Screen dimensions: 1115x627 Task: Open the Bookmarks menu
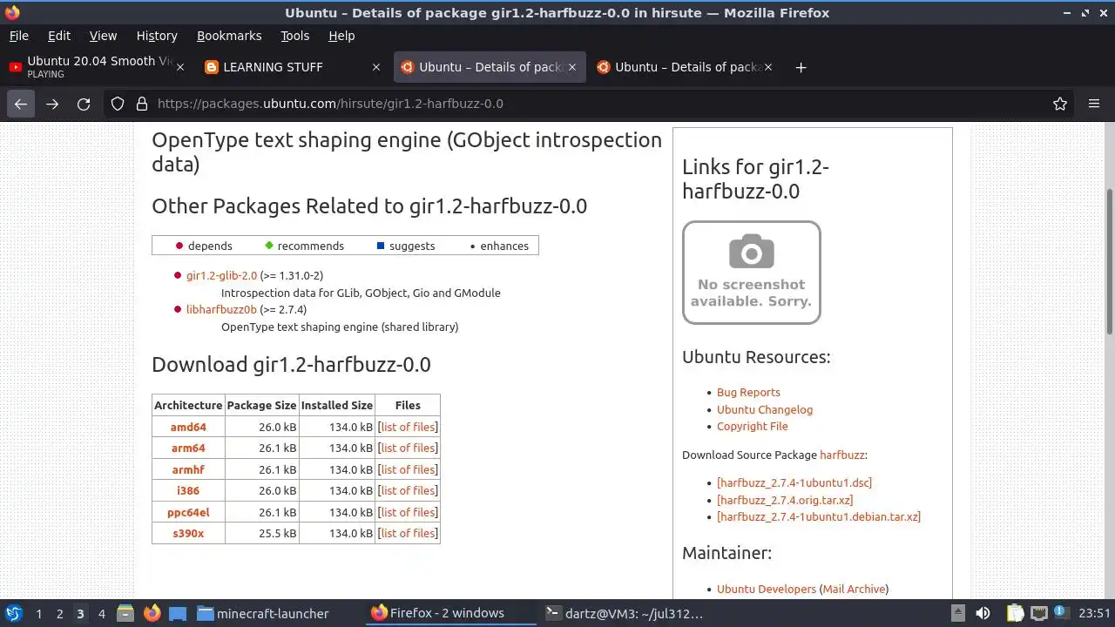click(x=229, y=36)
